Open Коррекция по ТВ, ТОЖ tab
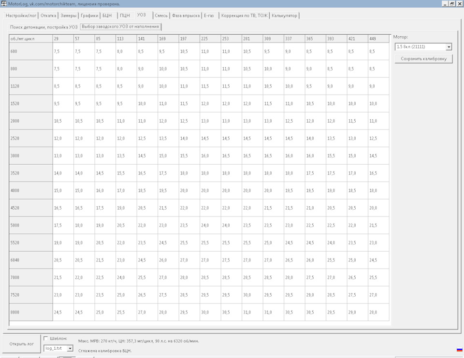This screenshot has height=358, width=464. (x=245, y=15)
